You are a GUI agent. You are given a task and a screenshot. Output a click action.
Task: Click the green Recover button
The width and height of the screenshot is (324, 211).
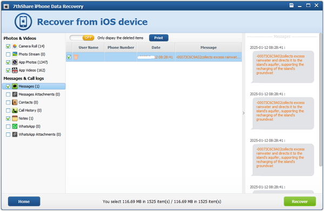coord(300,201)
